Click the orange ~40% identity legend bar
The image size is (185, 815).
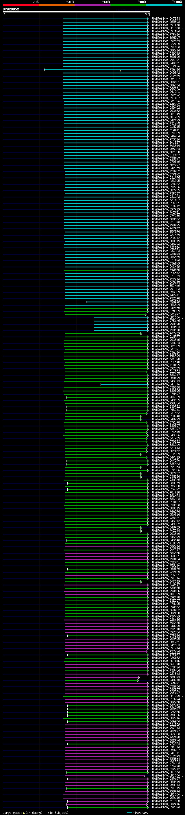point(57,5)
